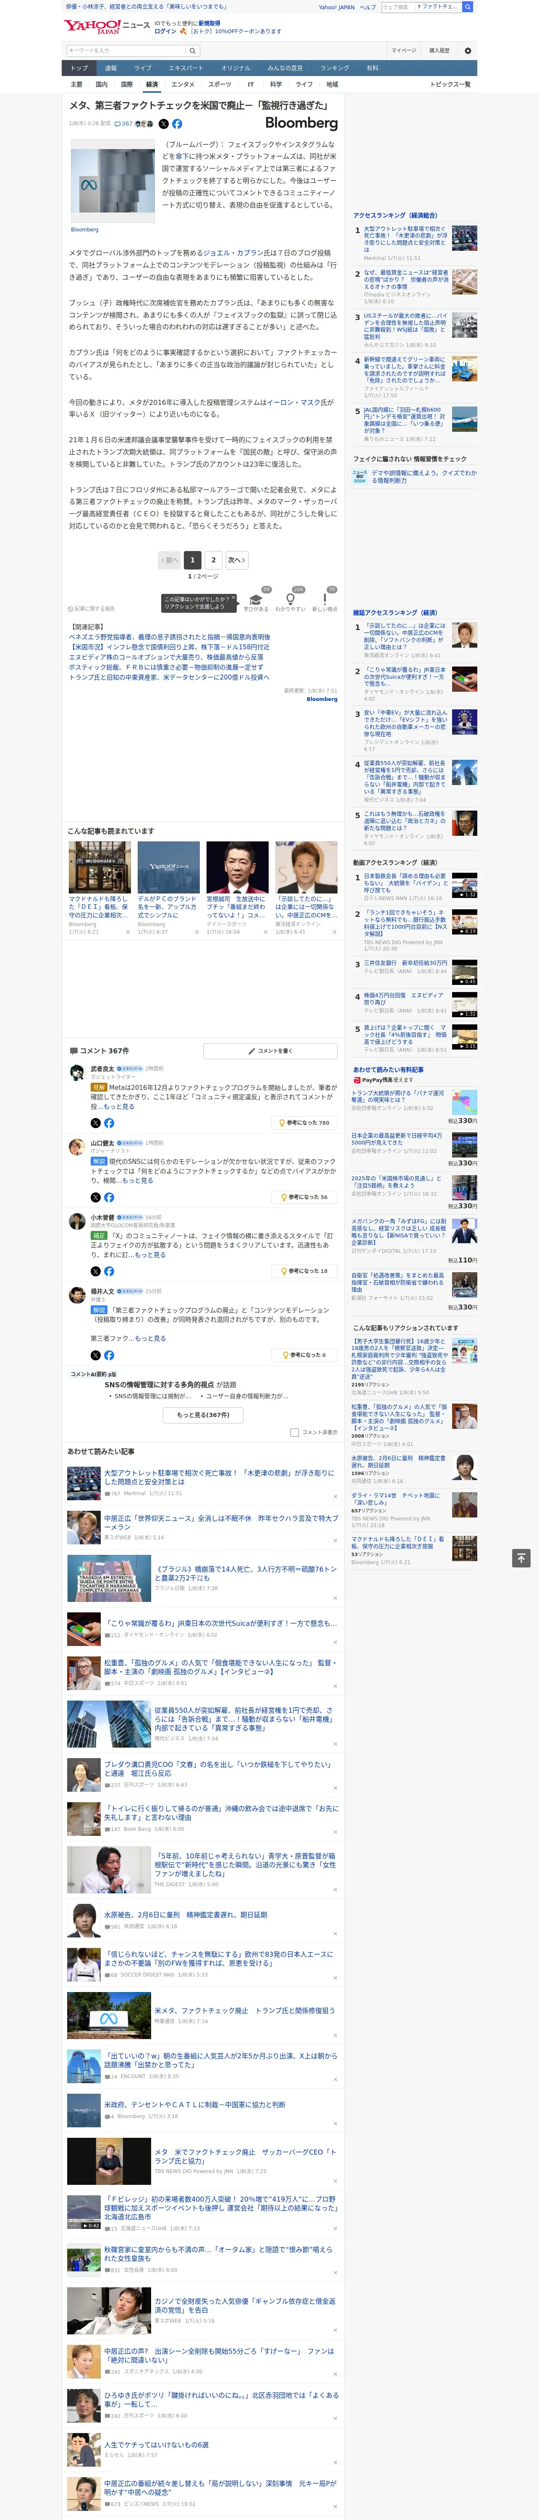Click the ヘルプ link in header

[368, 7]
